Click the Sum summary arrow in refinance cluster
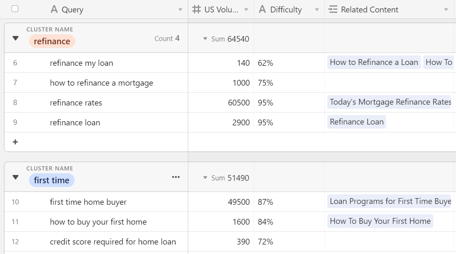456x254 pixels. pyautogui.click(x=205, y=38)
